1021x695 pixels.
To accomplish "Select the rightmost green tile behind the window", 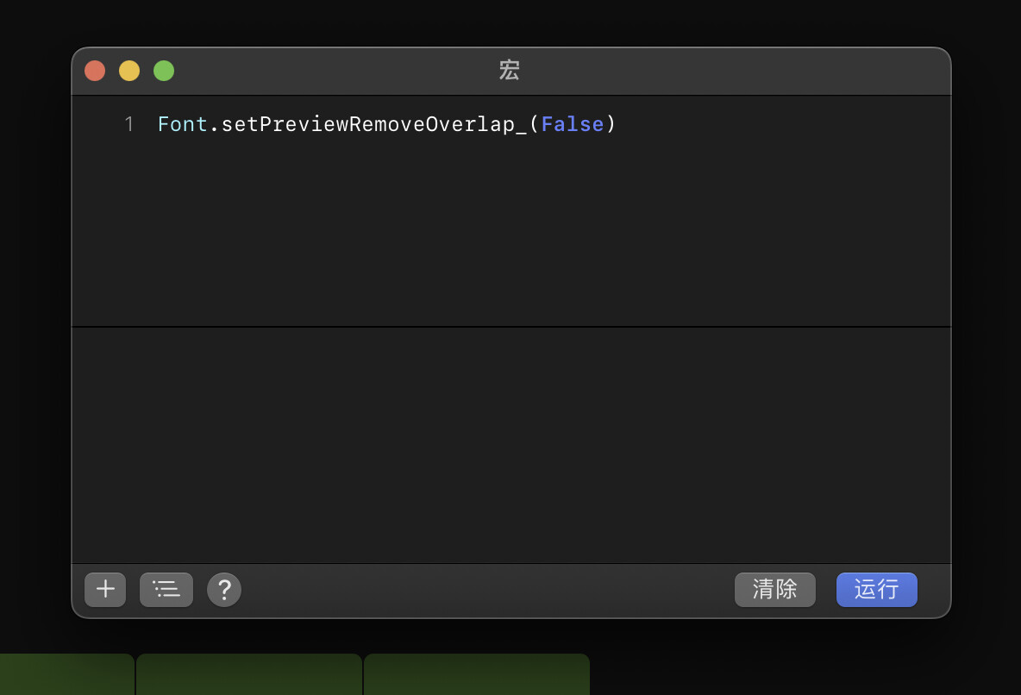I will click(476, 674).
